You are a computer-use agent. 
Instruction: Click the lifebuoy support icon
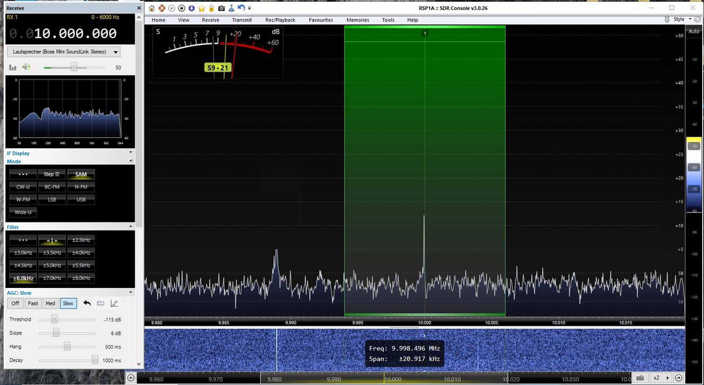[x=162, y=8]
